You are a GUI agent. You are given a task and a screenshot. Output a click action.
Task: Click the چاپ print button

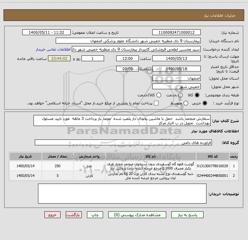(95, 215)
